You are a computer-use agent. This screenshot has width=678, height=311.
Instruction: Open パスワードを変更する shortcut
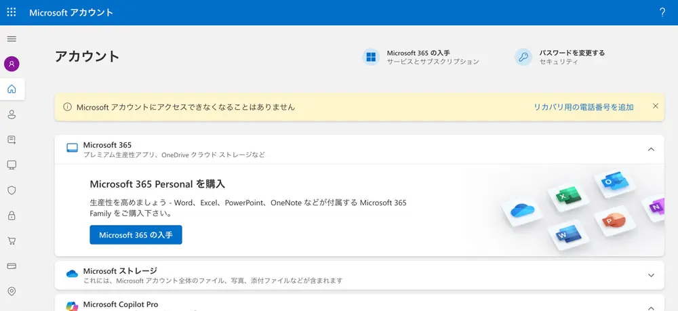[559, 57]
